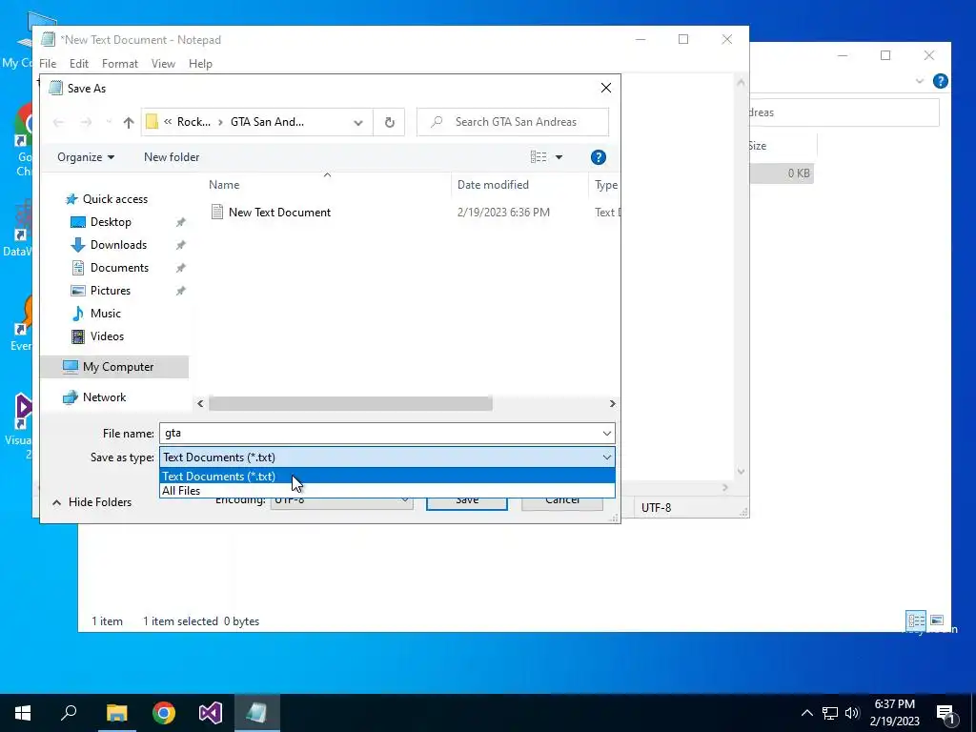
Task: Expand the File name history dropdown
Action: 606,434
